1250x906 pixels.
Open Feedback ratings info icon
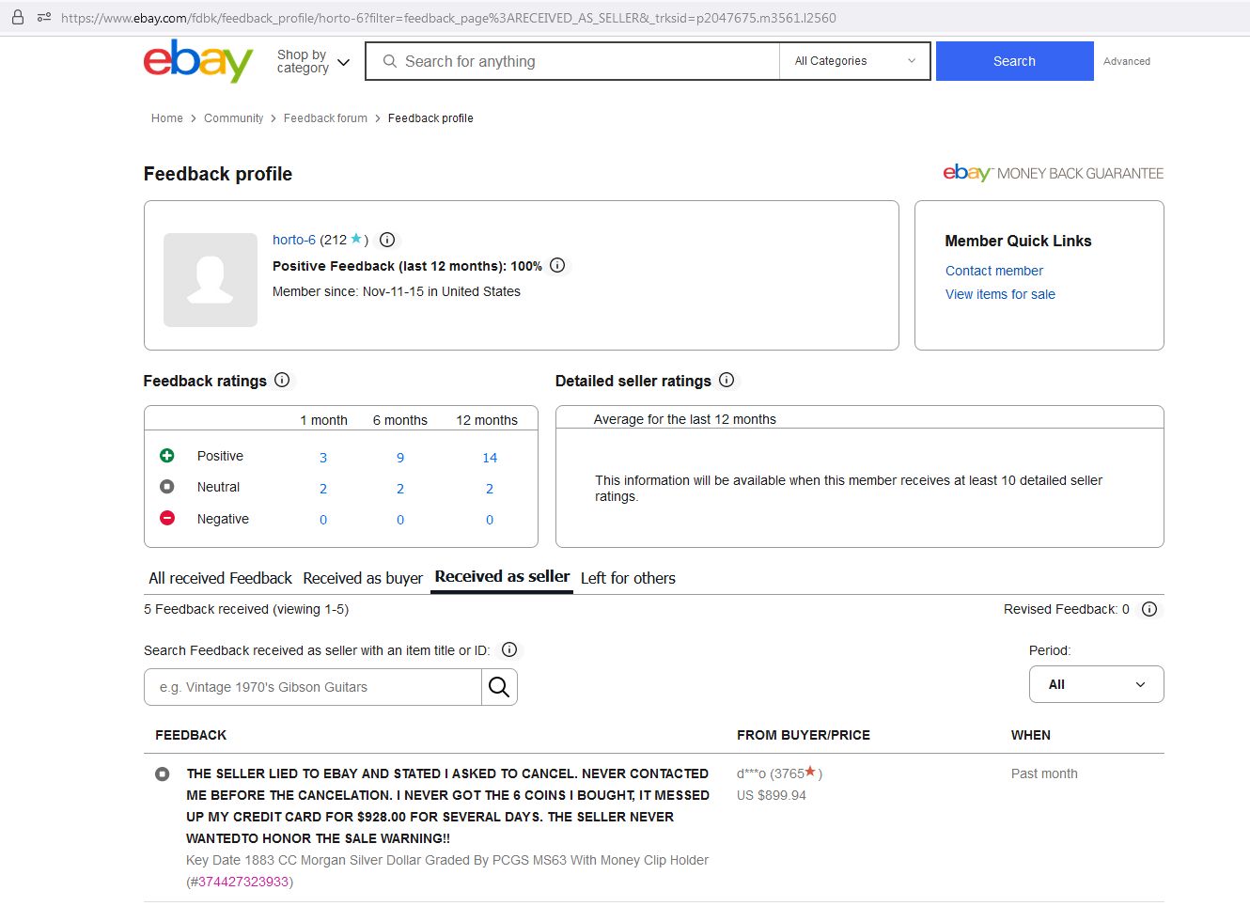pyautogui.click(x=282, y=380)
